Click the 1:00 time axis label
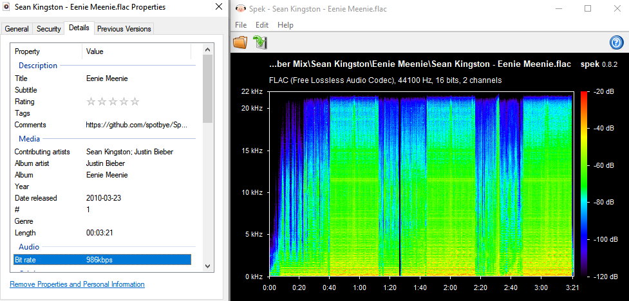Image resolution: width=629 pixels, height=301 pixels. (x=360, y=287)
